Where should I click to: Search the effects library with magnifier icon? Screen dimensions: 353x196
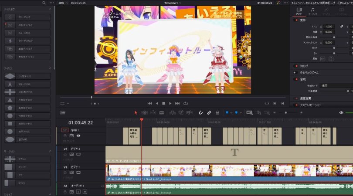pos(44,3)
